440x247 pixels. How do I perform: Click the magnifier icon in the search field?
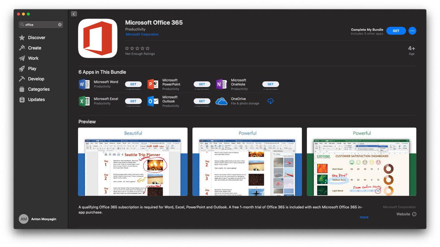(x=22, y=25)
